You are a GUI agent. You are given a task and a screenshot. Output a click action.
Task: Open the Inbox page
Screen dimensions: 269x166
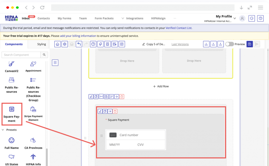coord(25,18)
